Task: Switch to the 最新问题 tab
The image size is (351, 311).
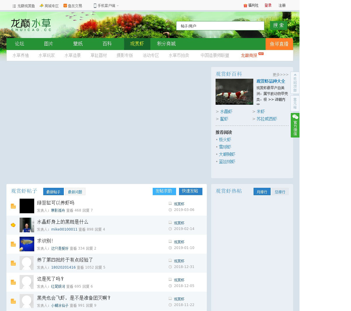Action: [x=75, y=192]
